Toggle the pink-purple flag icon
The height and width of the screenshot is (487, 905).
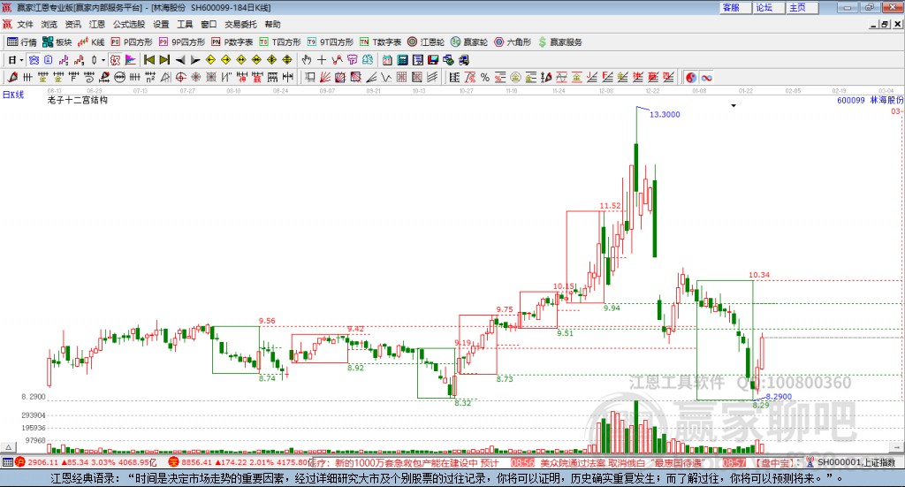click(x=131, y=60)
